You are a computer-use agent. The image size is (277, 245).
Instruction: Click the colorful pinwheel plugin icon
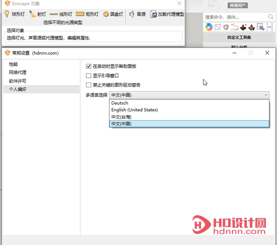point(209,27)
